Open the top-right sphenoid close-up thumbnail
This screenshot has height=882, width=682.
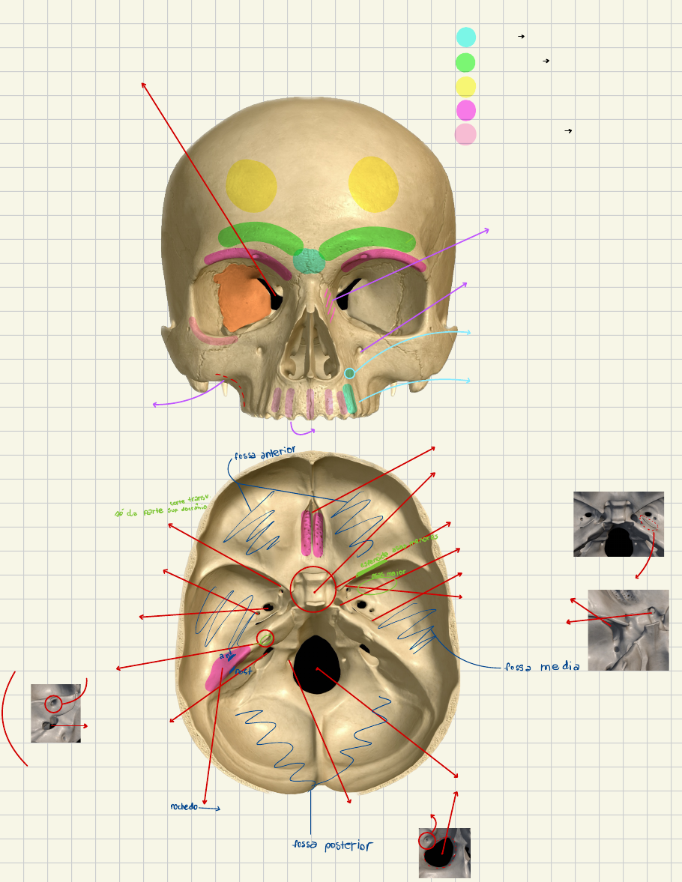[618, 524]
